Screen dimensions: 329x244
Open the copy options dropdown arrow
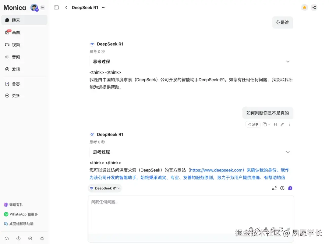click(x=269, y=124)
